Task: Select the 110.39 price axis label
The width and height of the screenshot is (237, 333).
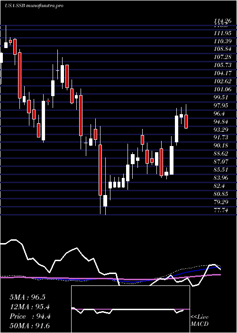Action: [x=224, y=41]
